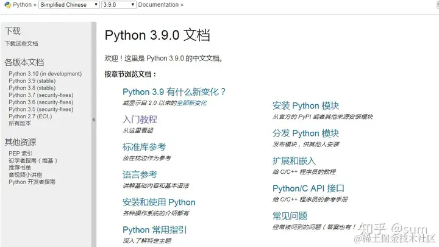Image resolution: width=439 pixels, height=247 pixels.
Task: Open the 扩展和嵌入 link
Action: click(x=294, y=161)
